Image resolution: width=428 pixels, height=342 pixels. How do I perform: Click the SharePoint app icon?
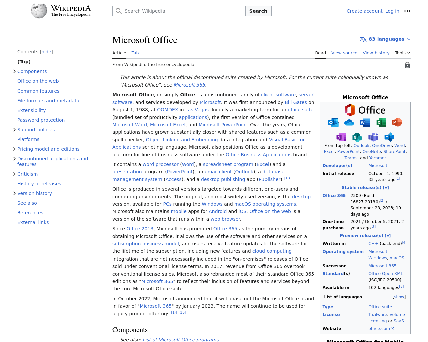[357, 137]
